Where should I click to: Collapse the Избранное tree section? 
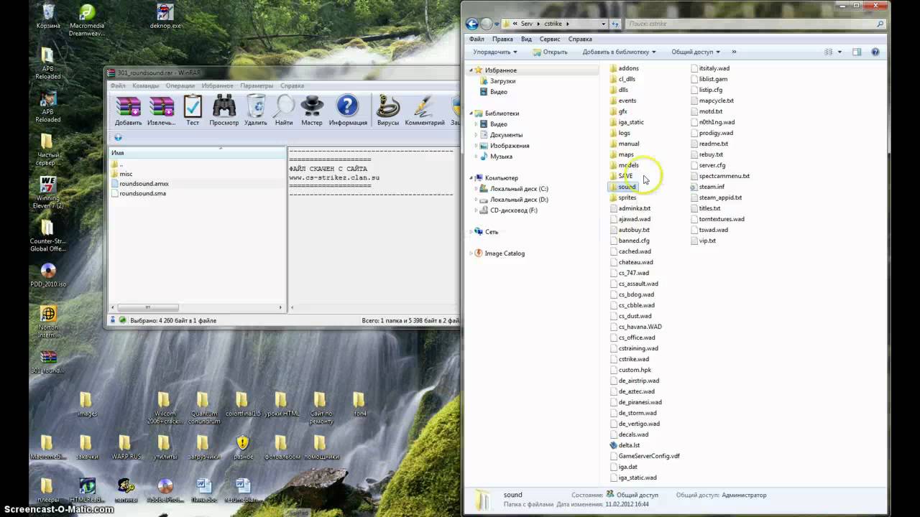click(471, 70)
